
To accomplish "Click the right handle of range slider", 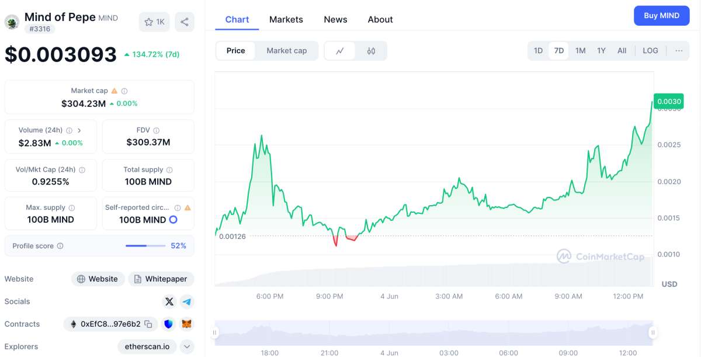I will click(653, 332).
